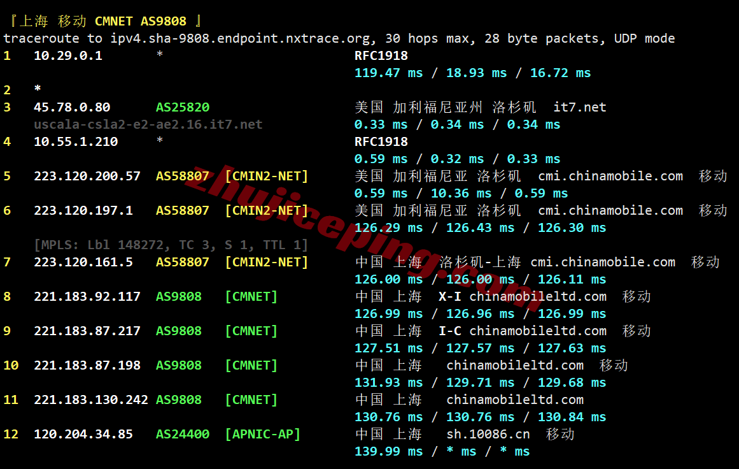Click the I-C chinamobileltd.com label

tap(522, 331)
